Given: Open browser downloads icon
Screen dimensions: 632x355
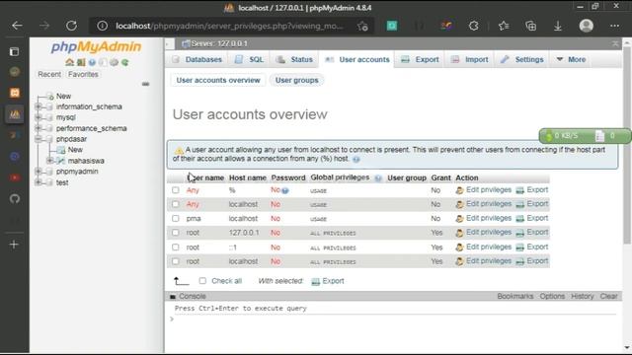Looking at the screenshot, I should point(558,26).
